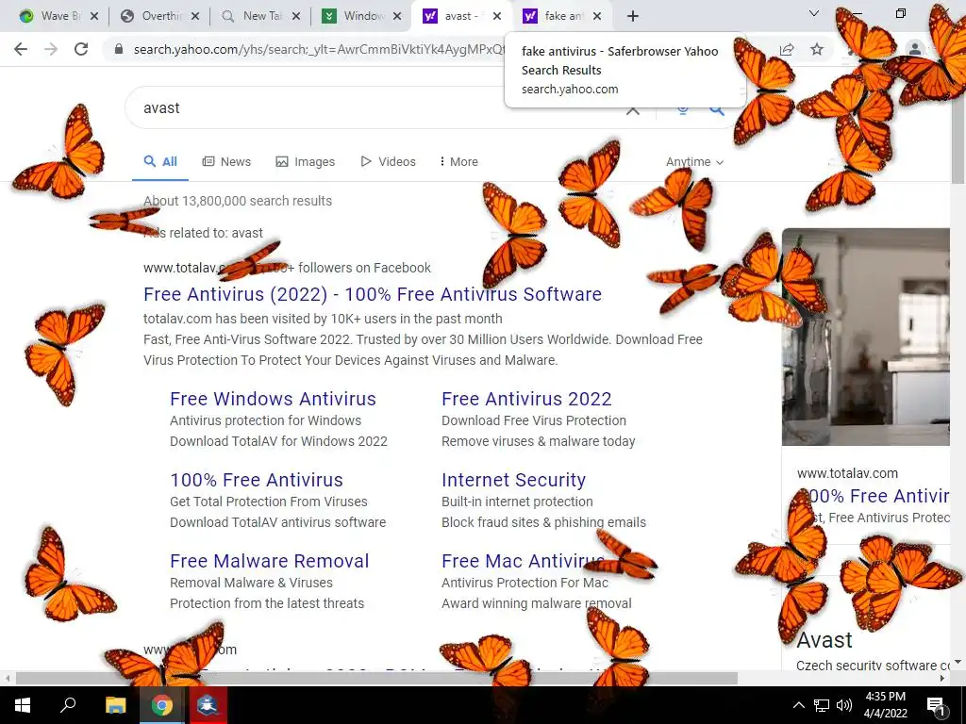Expand the Anytime filter dropdown
Screen dimensions: 966x724
point(694,162)
